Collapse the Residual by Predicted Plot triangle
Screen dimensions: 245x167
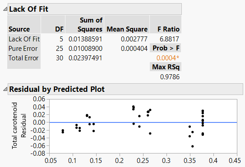(x=5, y=89)
